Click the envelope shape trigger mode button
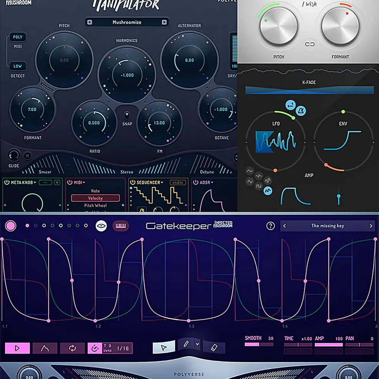 pyautogui.click(x=45, y=348)
